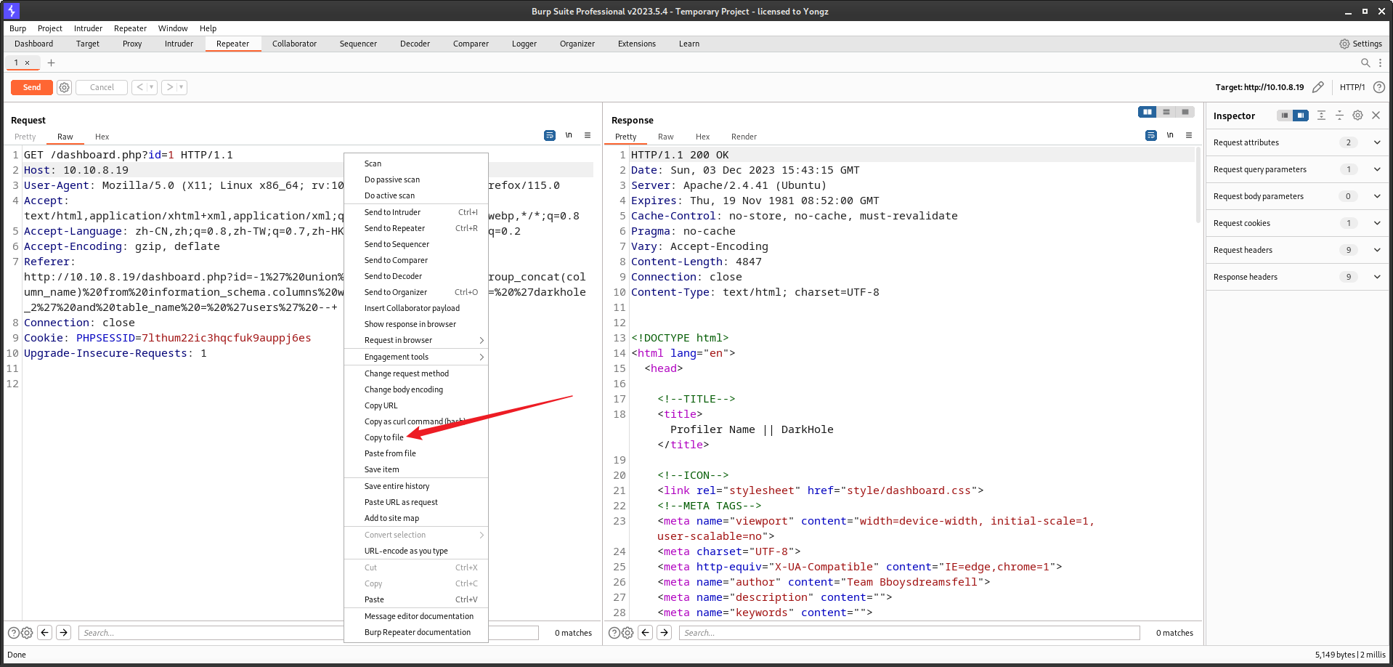
Task: Click the Send request button
Action: 32,87
